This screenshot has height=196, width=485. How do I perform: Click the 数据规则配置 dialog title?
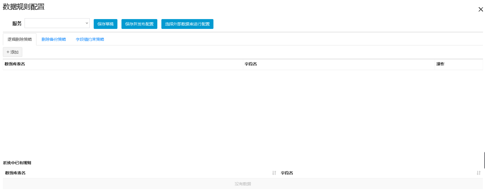point(24,7)
